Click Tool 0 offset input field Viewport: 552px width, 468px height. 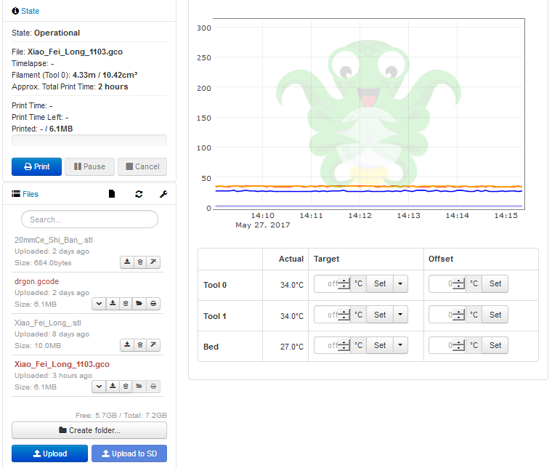click(x=447, y=284)
